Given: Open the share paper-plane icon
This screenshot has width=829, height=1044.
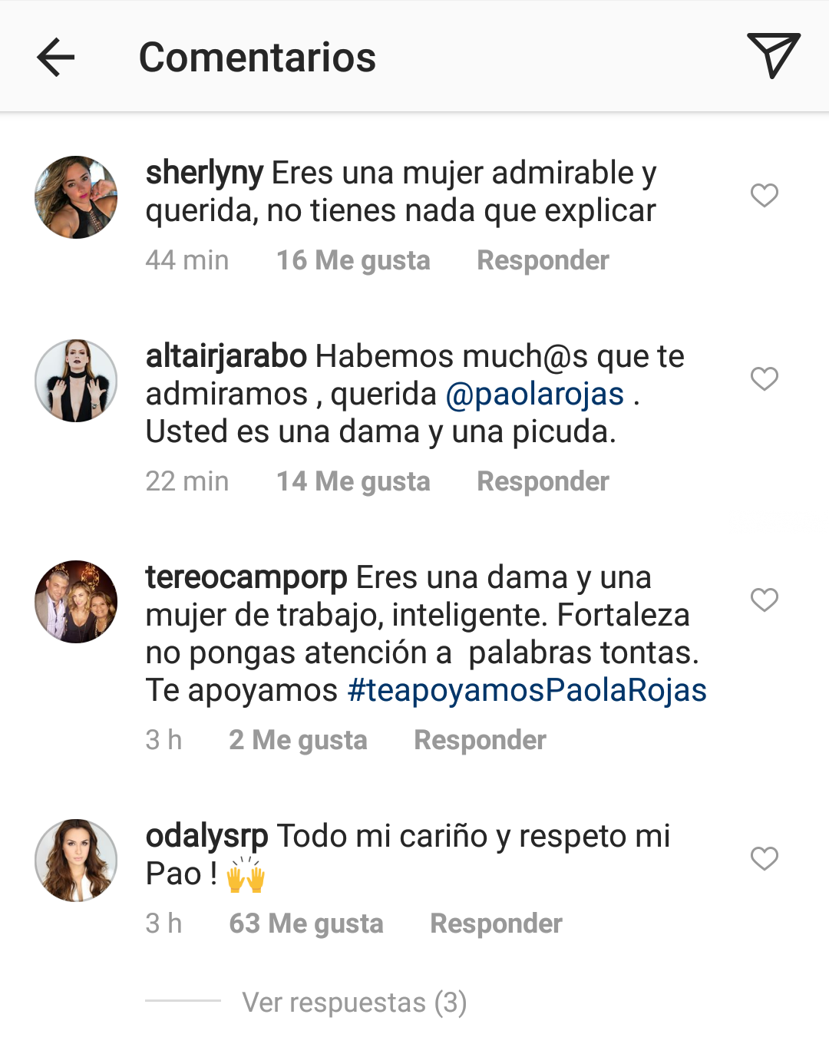Looking at the screenshot, I should [773, 55].
